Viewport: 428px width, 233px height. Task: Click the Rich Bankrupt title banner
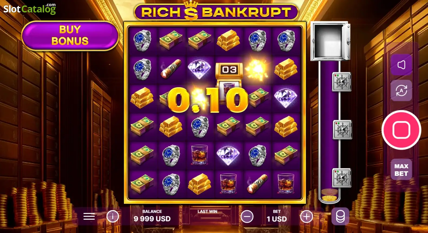(x=216, y=12)
